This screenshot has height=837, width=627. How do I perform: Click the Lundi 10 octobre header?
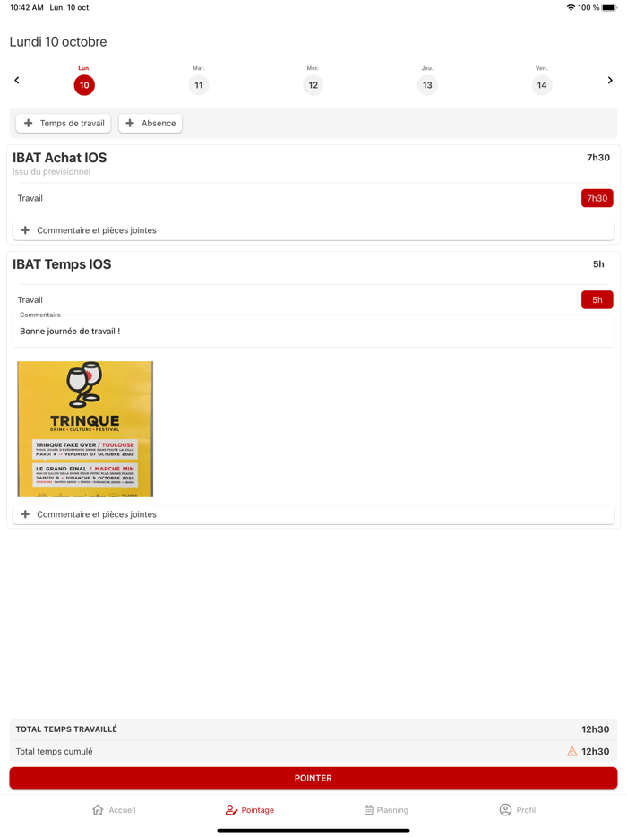pos(58,41)
